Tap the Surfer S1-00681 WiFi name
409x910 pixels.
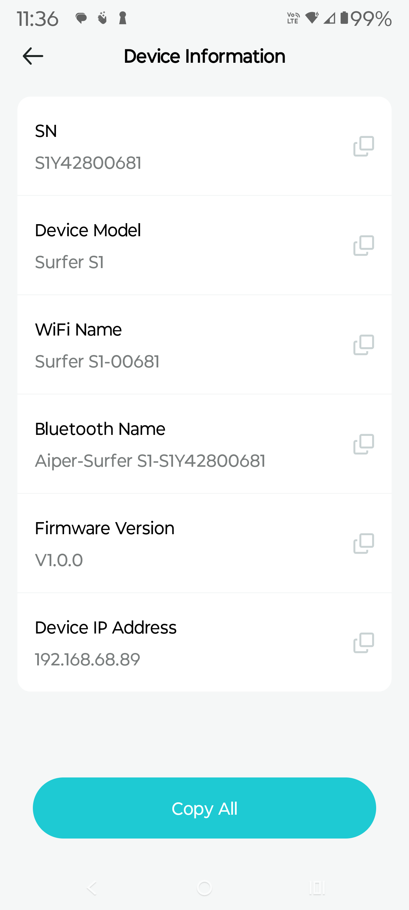97,362
